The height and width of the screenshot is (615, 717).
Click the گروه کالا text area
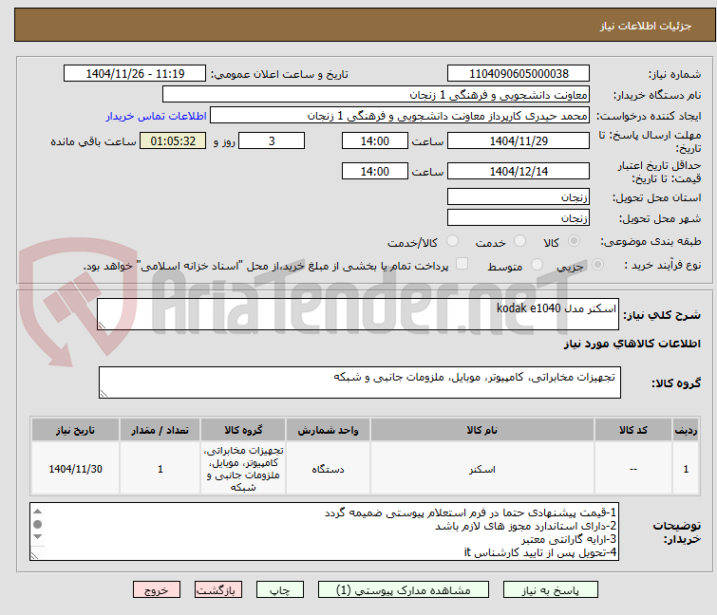tap(359, 382)
